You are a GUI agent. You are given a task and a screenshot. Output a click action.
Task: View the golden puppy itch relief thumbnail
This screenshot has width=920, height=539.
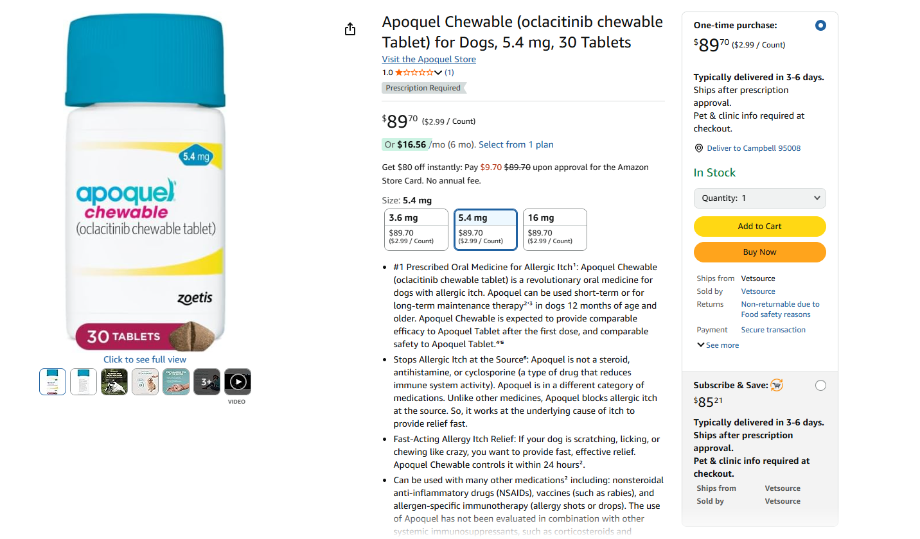coord(145,382)
